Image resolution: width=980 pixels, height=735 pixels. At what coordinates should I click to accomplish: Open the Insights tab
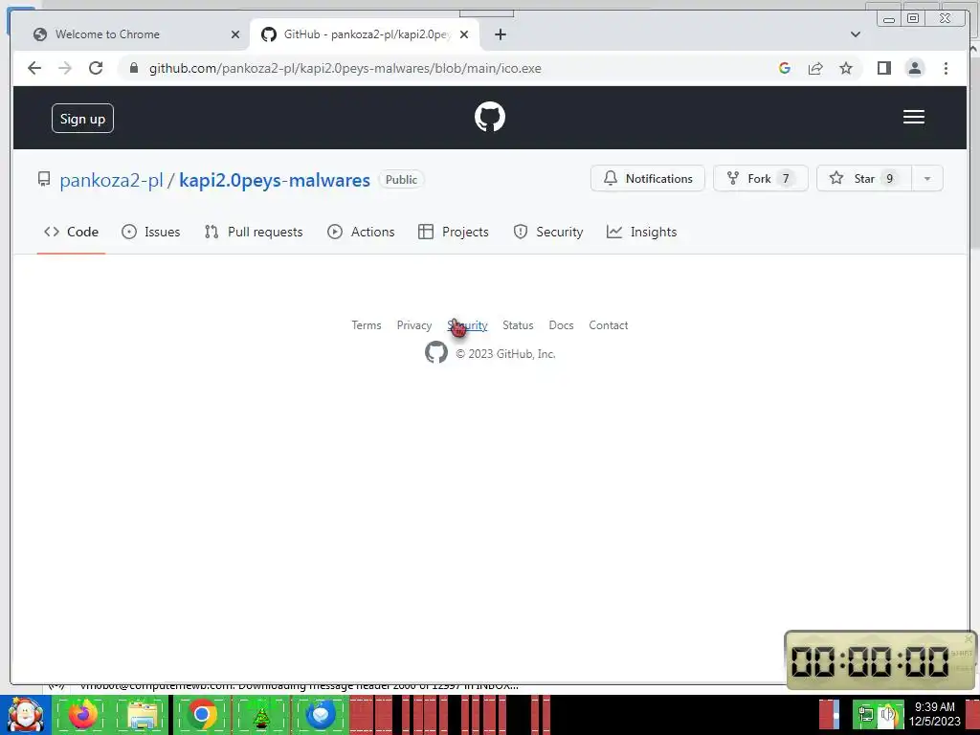point(642,232)
